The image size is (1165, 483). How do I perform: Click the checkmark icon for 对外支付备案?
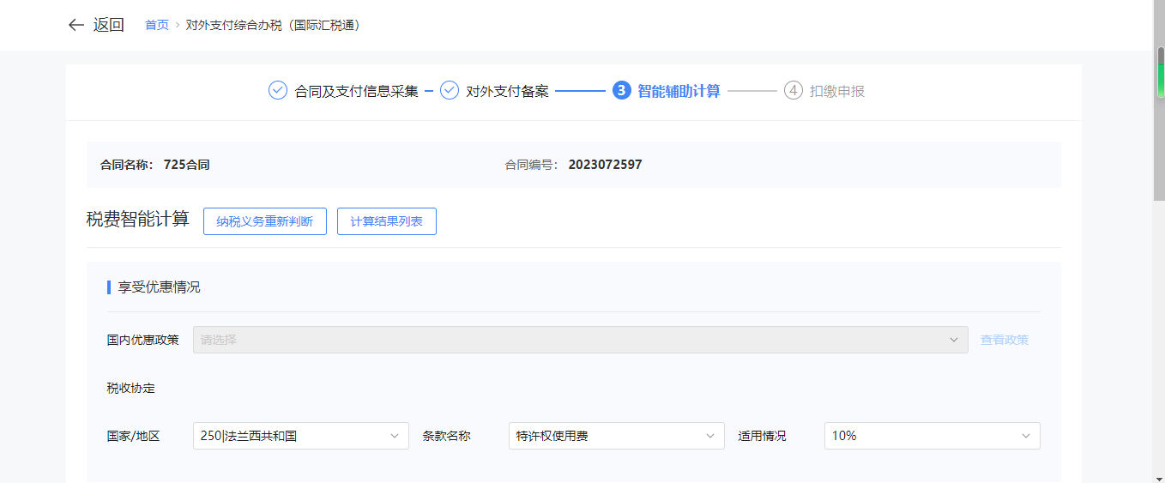pyautogui.click(x=450, y=91)
